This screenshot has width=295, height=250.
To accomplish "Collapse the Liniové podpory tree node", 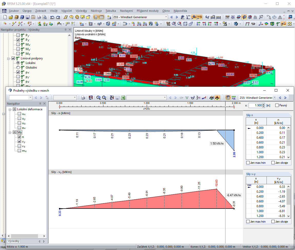I will click(8, 59).
